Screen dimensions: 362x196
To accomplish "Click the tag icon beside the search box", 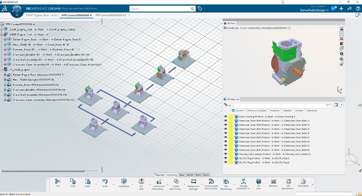I will 200,9.
